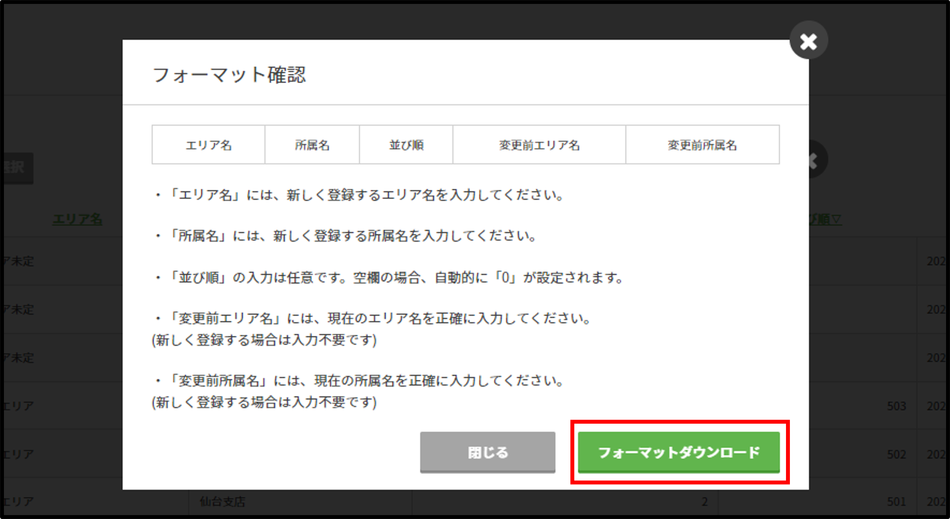Screen dimensions: 950x519
Task: Select the 所属名 column header
Action: 312,145
